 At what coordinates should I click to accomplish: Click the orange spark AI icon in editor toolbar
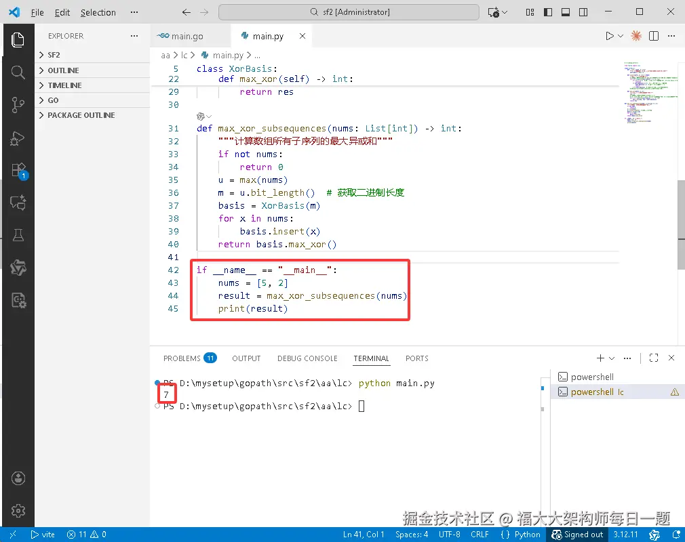coord(636,36)
